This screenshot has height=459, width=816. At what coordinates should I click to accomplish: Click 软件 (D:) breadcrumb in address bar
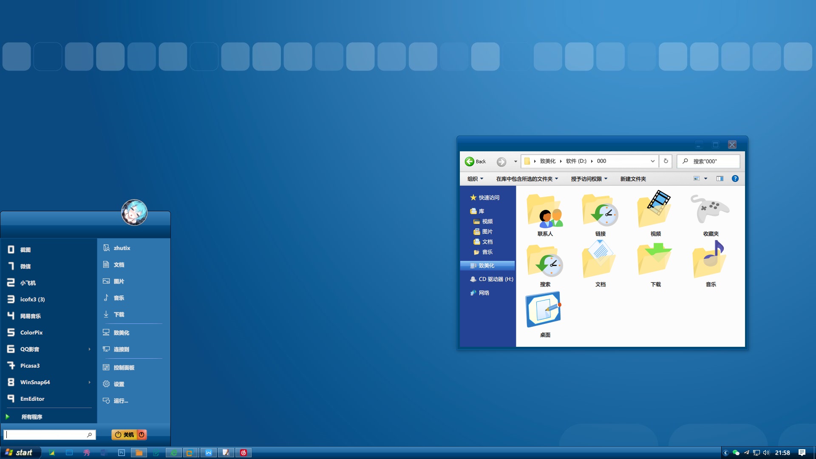pyautogui.click(x=576, y=161)
